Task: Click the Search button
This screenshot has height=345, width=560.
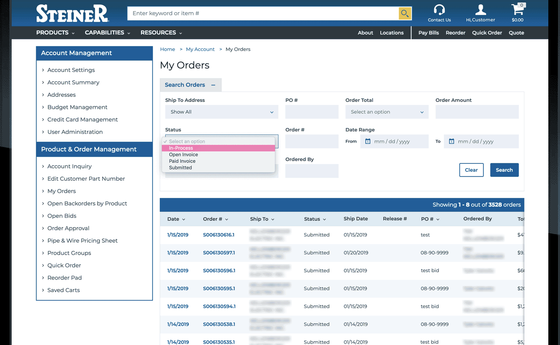Action: tap(504, 170)
